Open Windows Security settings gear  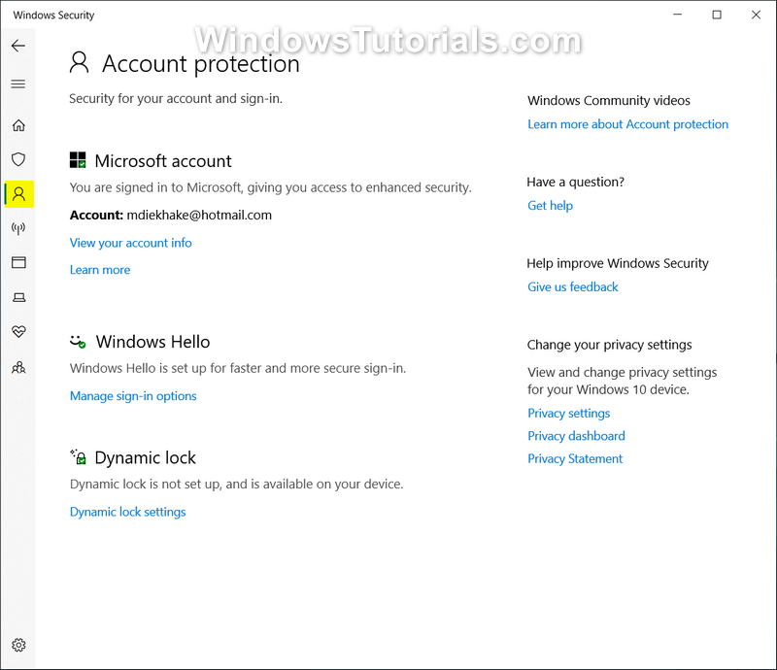coord(18,645)
